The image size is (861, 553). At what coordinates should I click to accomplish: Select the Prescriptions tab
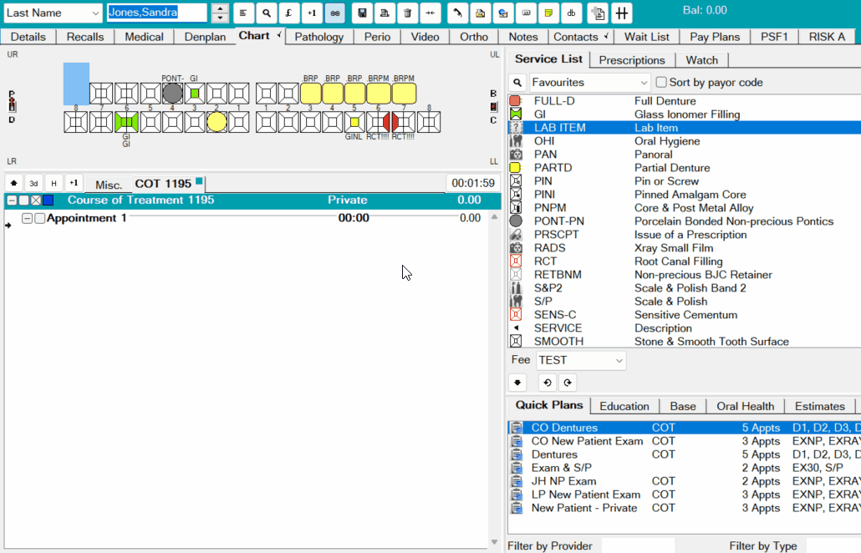pyautogui.click(x=632, y=59)
